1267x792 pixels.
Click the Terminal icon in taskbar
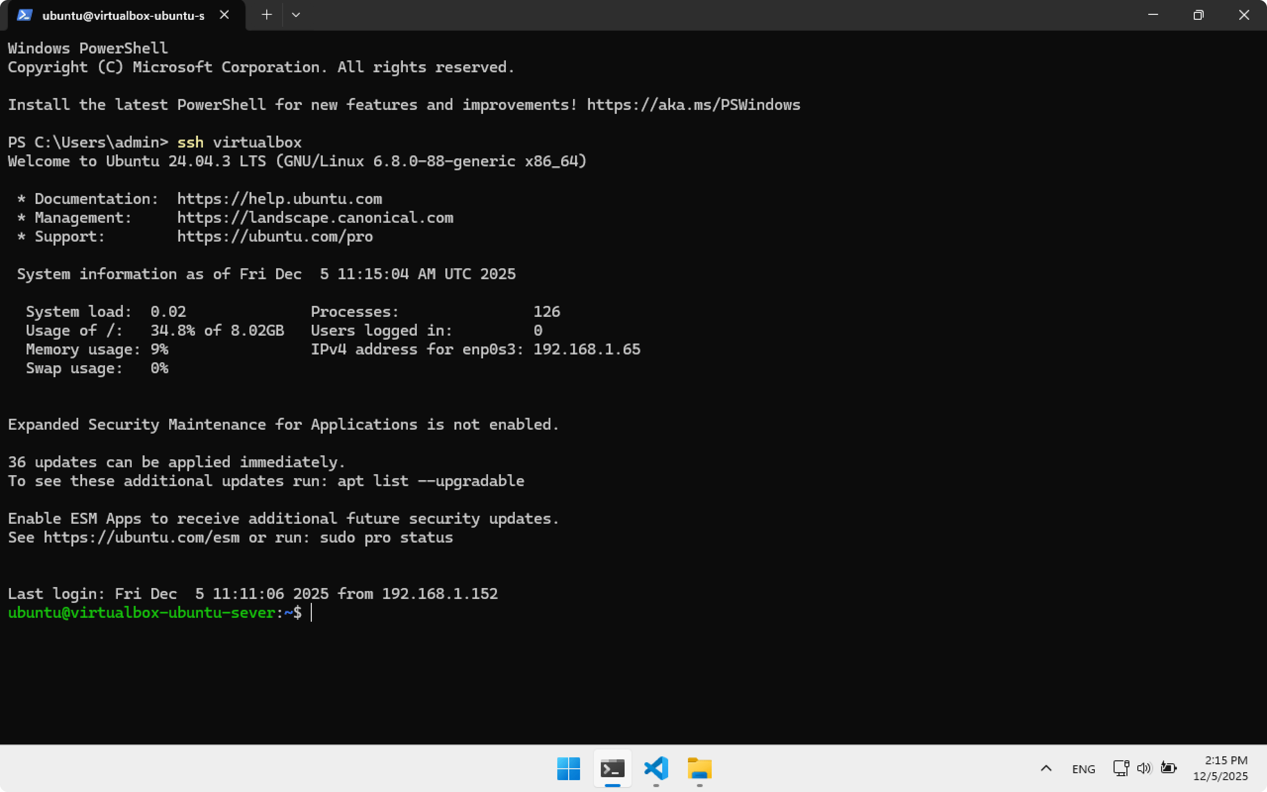pos(613,768)
